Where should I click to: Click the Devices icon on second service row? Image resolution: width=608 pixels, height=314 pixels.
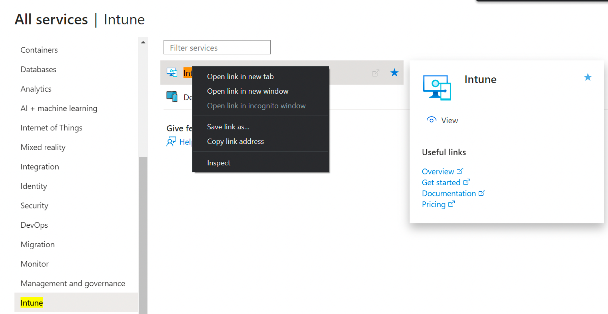tap(172, 97)
